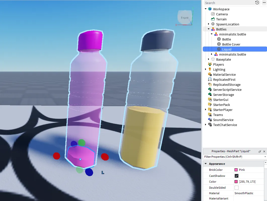Select the Bottle Cover mesh in the explorer
The width and height of the screenshot is (267, 201).
click(231, 44)
